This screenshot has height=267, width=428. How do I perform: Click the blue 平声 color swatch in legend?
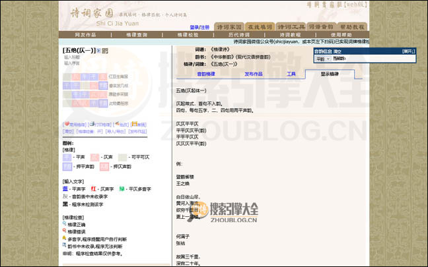[x=67, y=158]
